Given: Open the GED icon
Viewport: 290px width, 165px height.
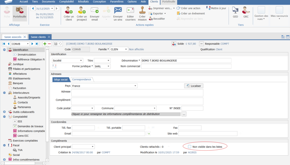Looking at the screenshot, I should point(235,10).
